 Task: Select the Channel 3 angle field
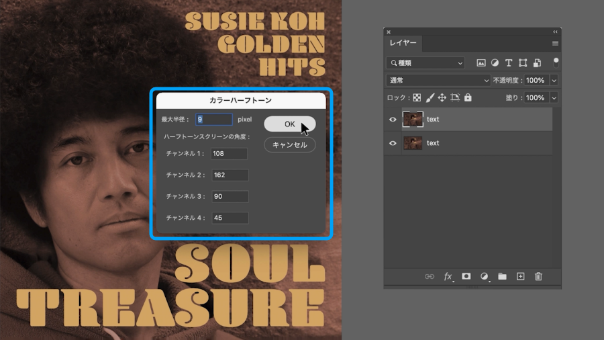click(x=230, y=196)
